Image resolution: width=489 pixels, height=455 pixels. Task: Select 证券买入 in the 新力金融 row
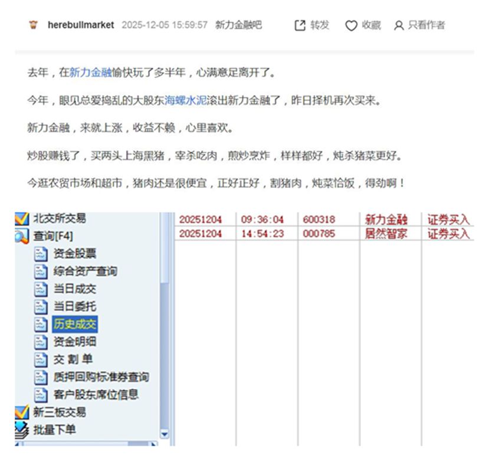pyautogui.click(x=448, y=220)
